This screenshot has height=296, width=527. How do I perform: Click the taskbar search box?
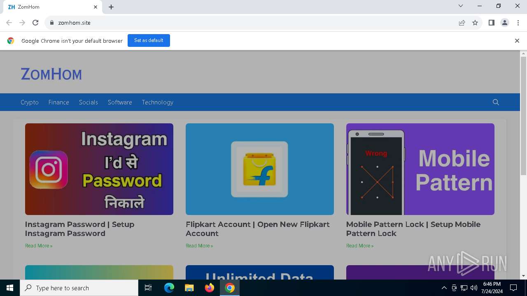click(x=79, y=288)
